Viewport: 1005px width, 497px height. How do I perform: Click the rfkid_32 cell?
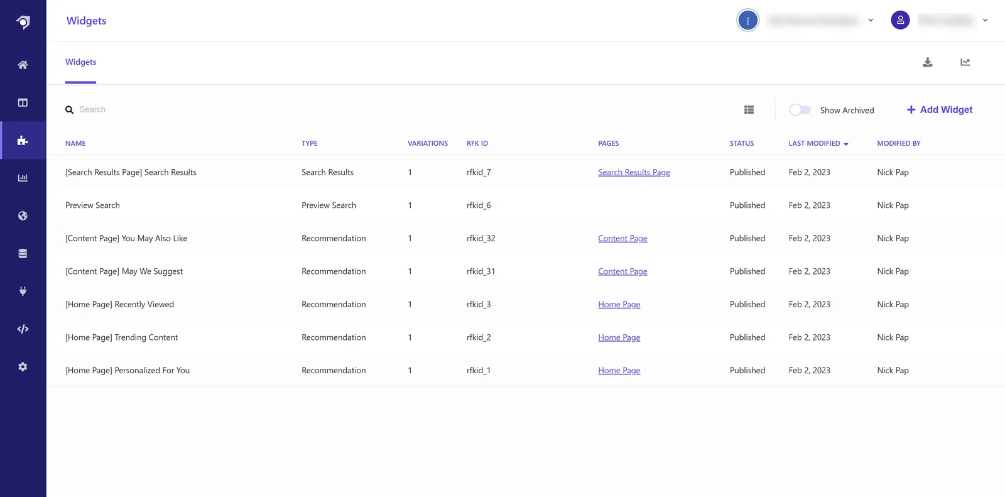(x=481, y=238)
